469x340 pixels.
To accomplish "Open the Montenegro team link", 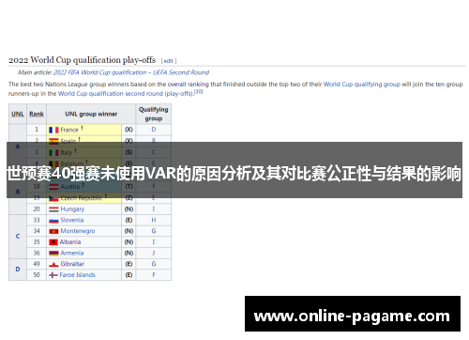I will point(78,231).
